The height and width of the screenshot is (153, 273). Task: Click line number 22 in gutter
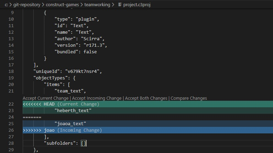tap(11, 104)
